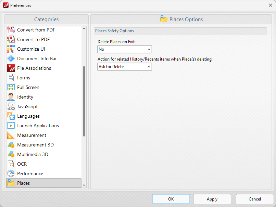Select the Convert from PDF category
This screenshot has width=276, height=207.
tap(44, 30)
